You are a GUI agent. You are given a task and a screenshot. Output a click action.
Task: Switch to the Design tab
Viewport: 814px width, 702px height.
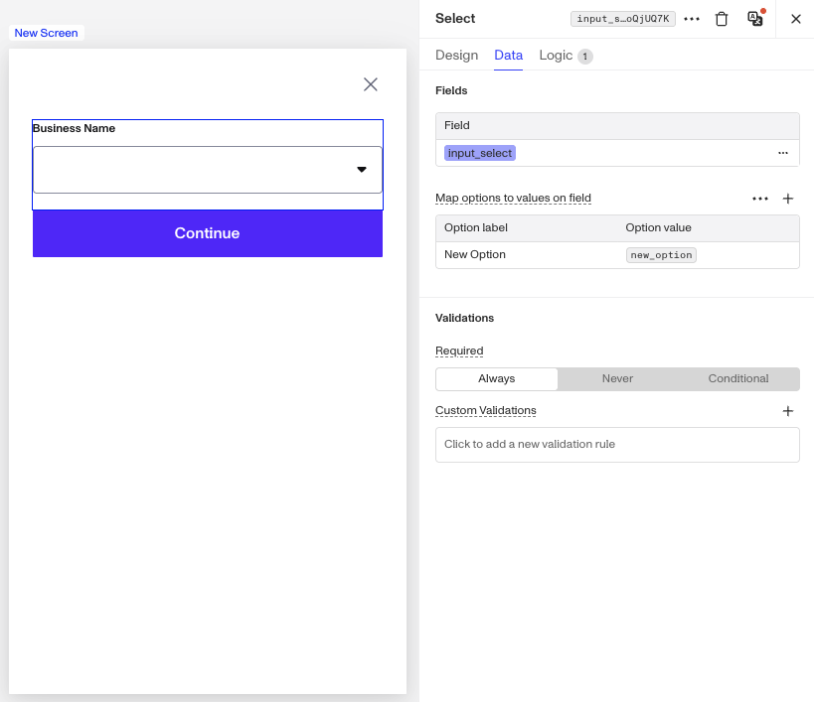(x=456, y=55)
